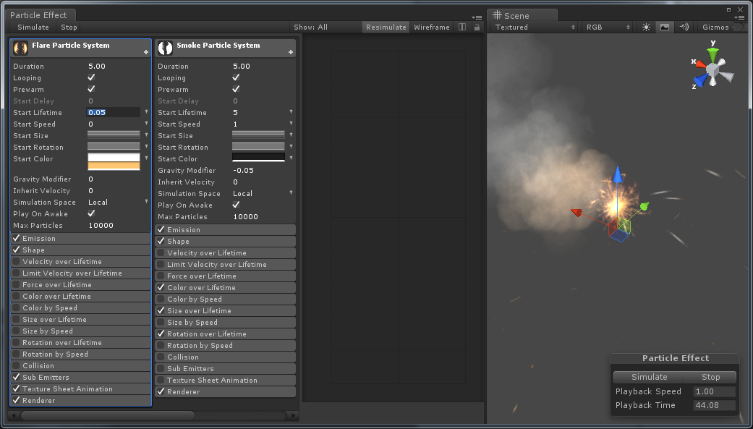Click the center cube of the scene gizmo
The height and width of the screenshot is (429, 753).
click(x=714, y=71)
